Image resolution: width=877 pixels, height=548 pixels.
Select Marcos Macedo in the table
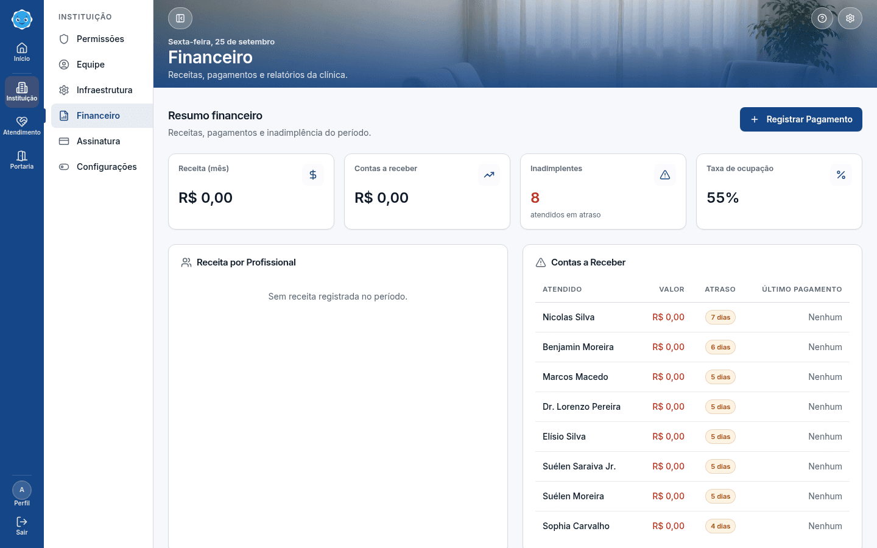pyautogui.click(x=575, y=377)
